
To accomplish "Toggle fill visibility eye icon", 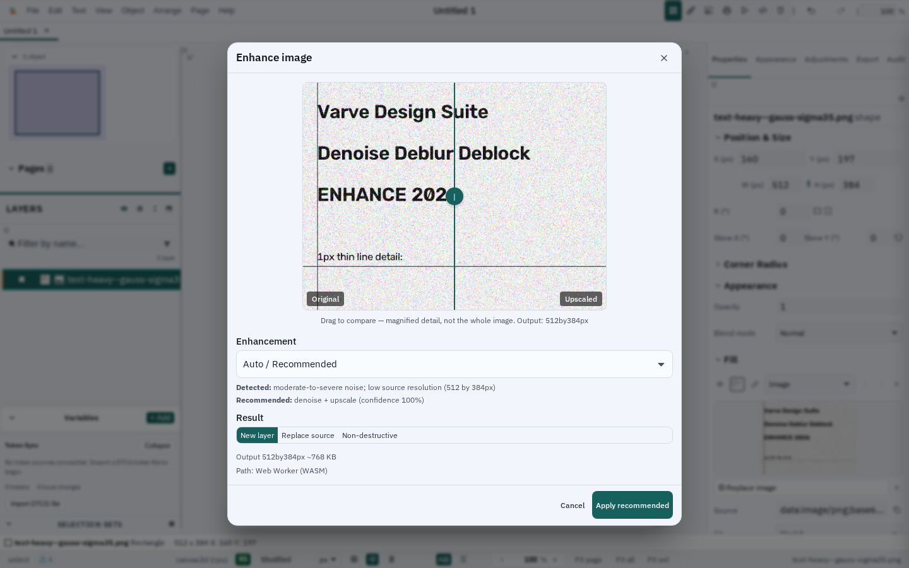I will 720,384.
